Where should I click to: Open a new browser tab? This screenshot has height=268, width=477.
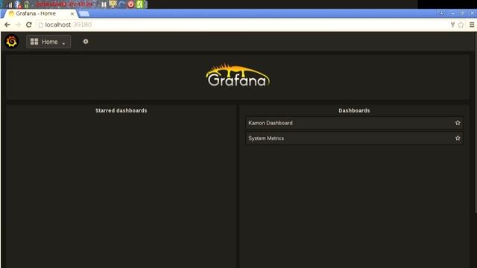pos(84,13)
